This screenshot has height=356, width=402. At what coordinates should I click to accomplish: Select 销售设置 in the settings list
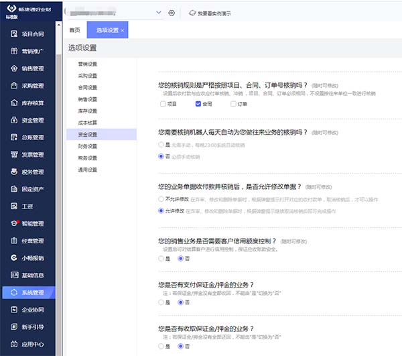87,99
